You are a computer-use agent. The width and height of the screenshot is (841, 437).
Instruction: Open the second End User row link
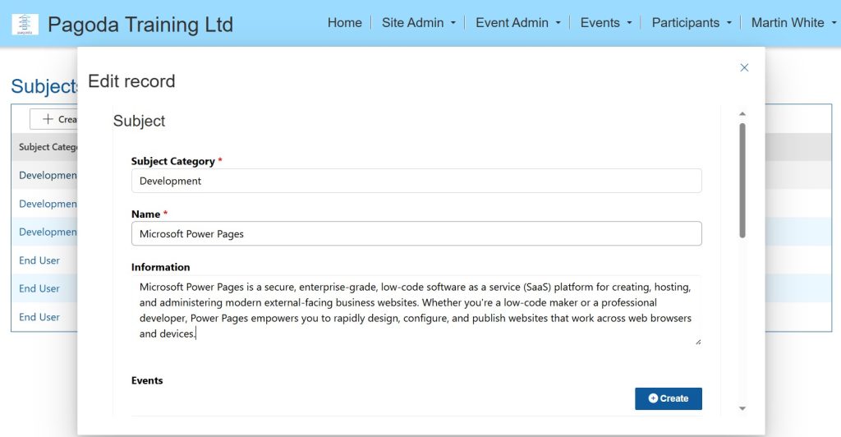point(39,288)
